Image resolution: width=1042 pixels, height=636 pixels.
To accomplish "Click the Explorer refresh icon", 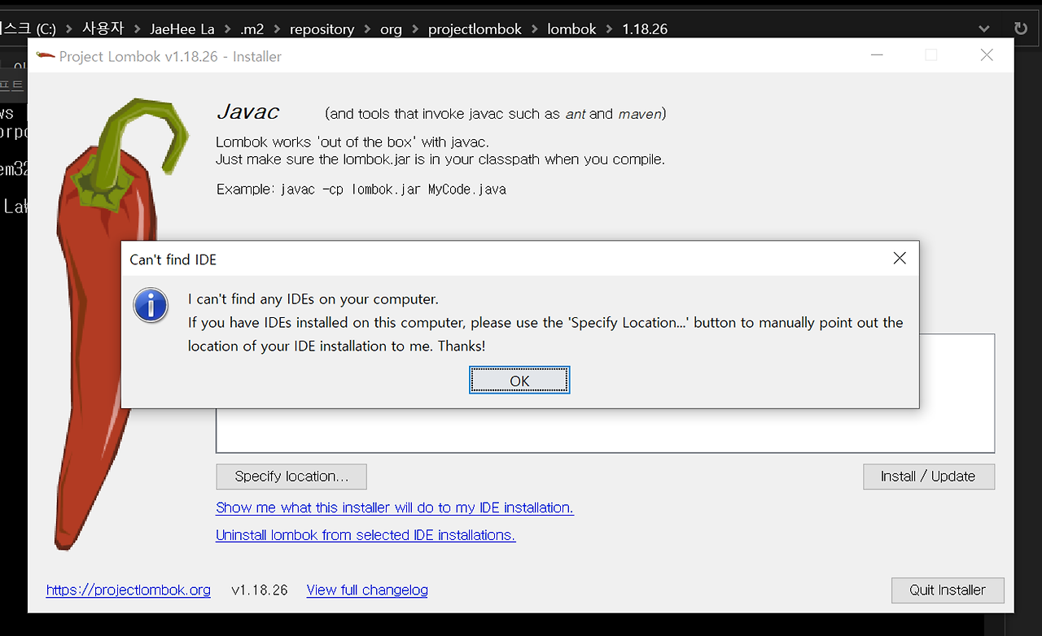I will tap(1021, 28).
